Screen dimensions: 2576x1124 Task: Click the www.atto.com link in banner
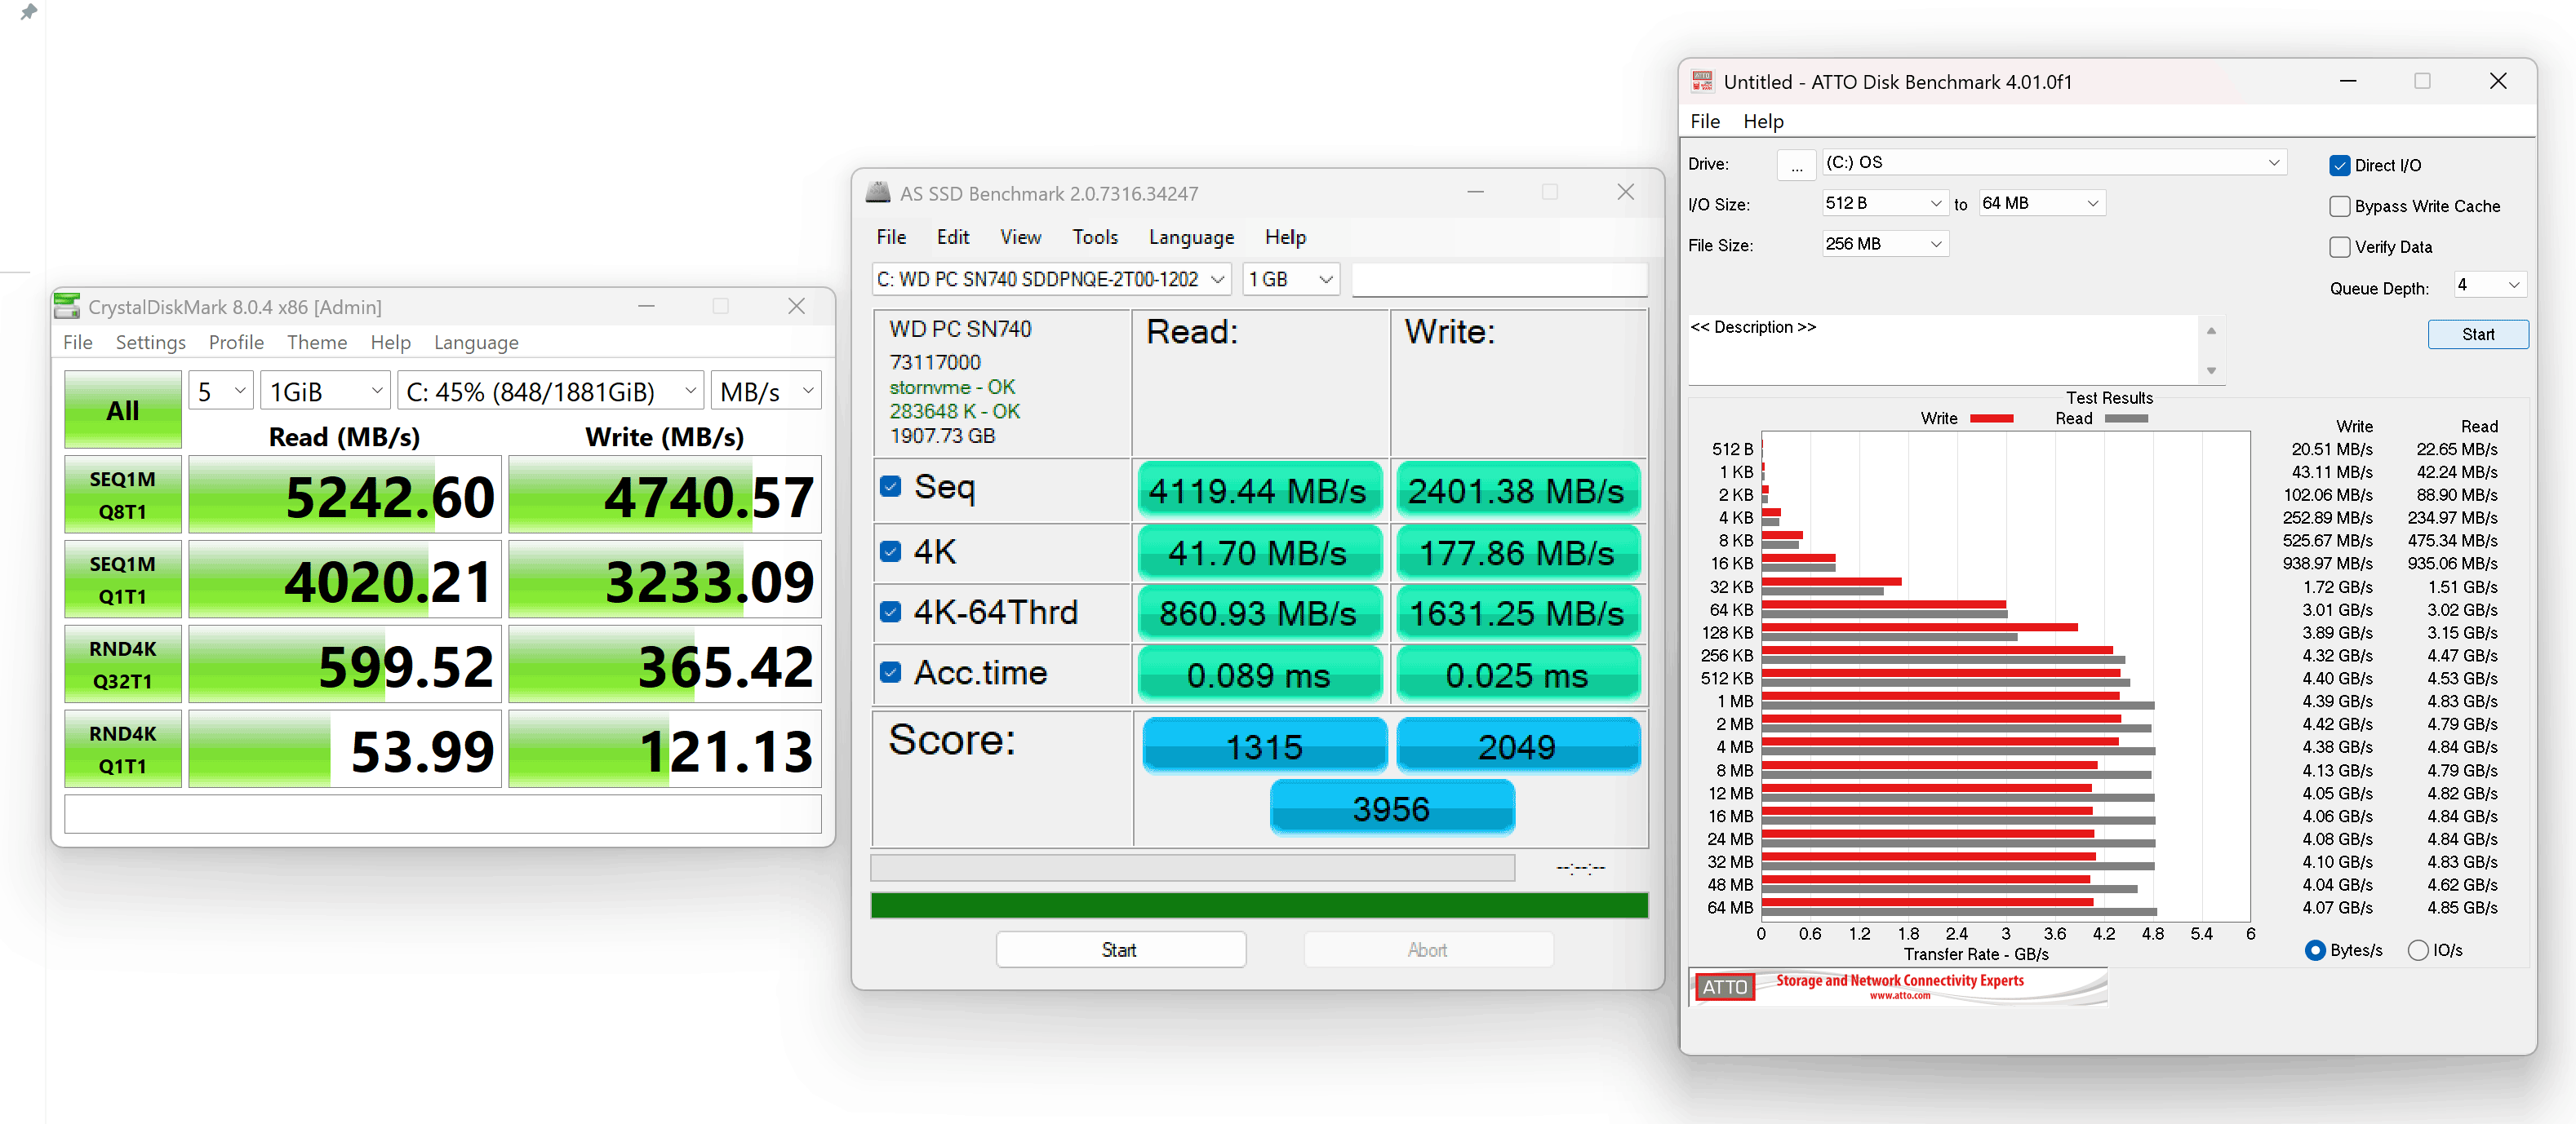1899,995
